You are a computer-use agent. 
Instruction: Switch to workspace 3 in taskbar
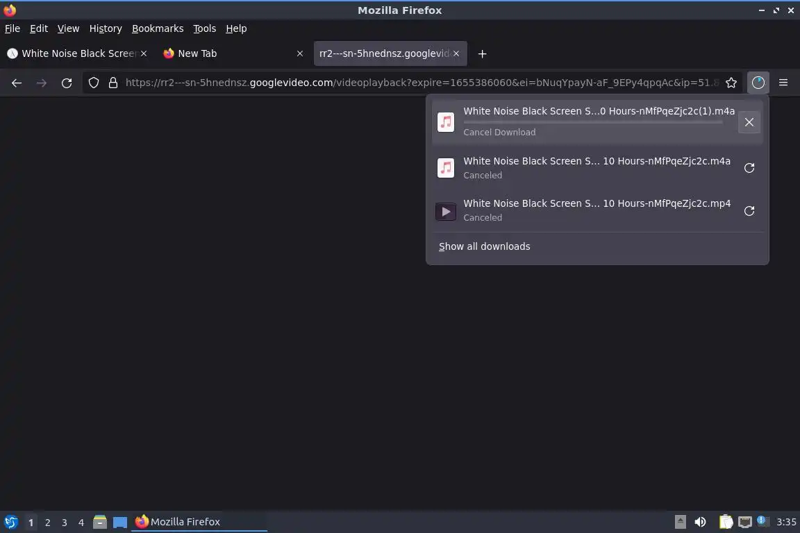pyautogui.click(x=65, y=523)
